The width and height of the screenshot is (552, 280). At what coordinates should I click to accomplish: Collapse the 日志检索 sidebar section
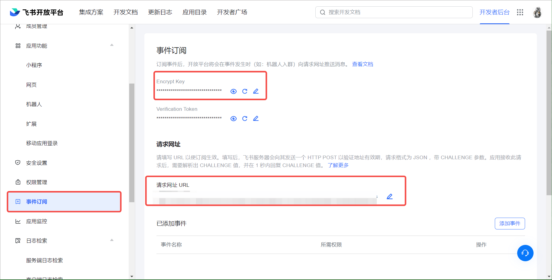coord(112,240)
